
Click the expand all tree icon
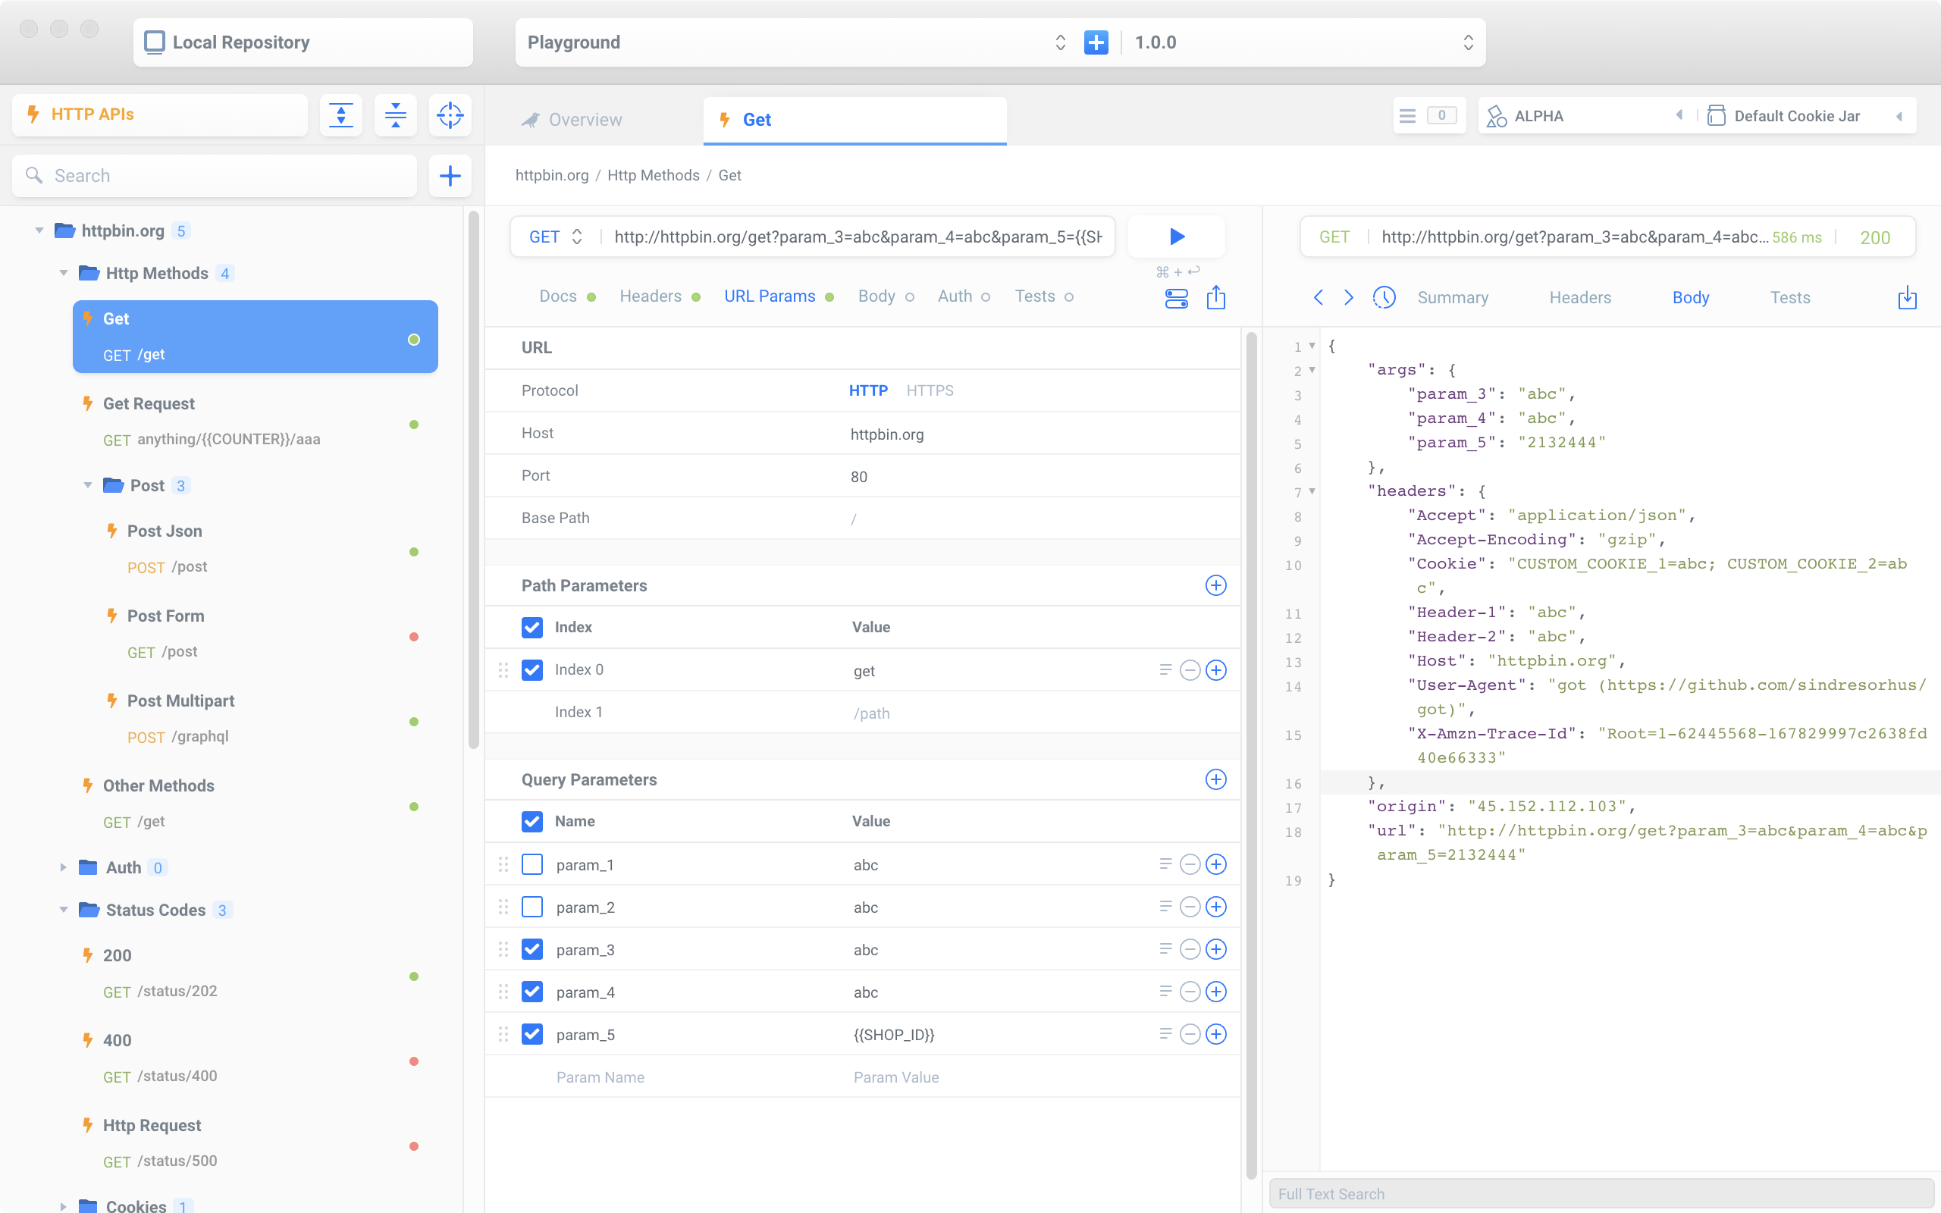pos(341,114)
